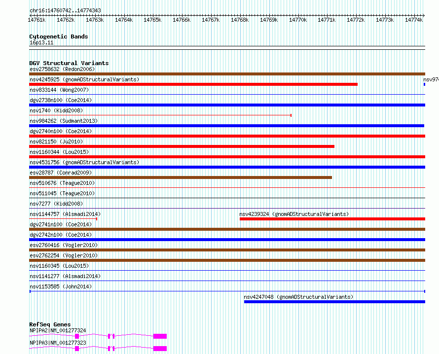The image size is (439, 354).
Task: Click the 14761k ruler tick label
Action: (x=37, y=20)
